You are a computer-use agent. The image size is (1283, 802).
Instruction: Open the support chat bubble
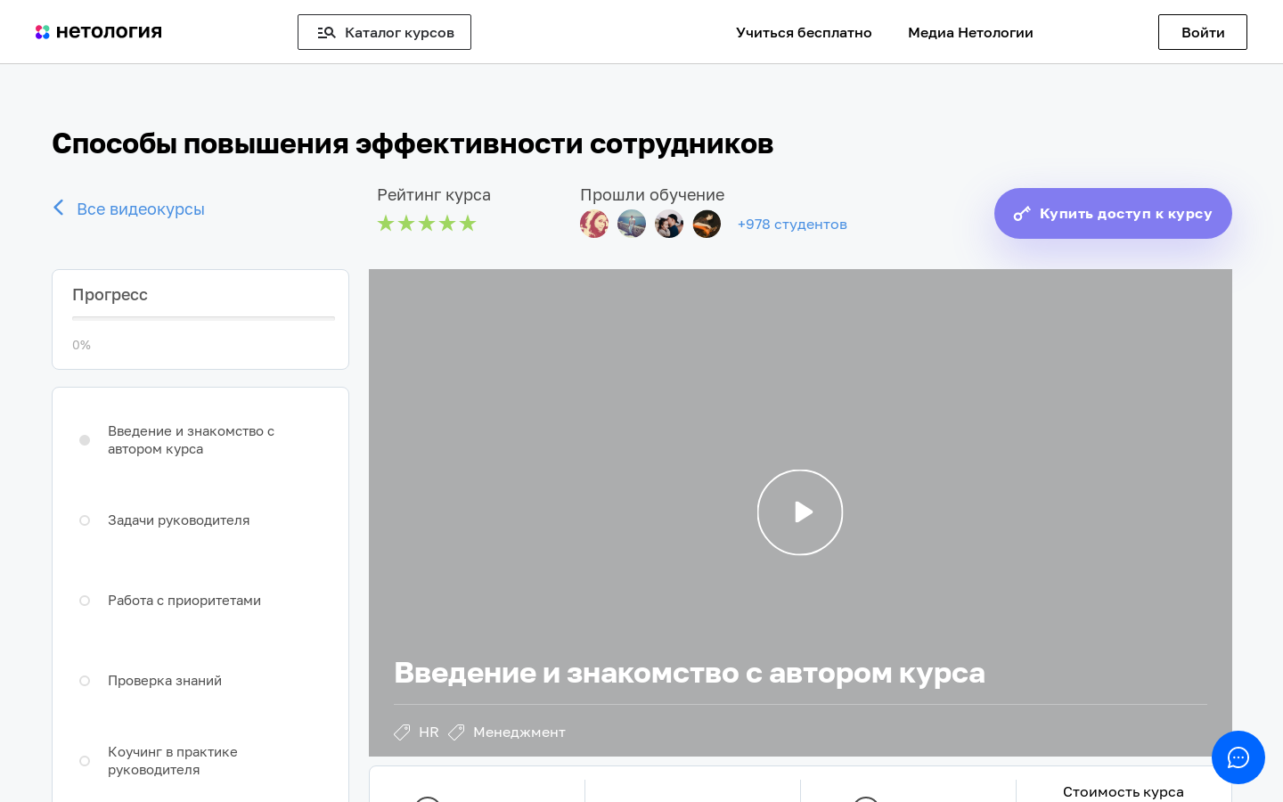point(1238,757)
